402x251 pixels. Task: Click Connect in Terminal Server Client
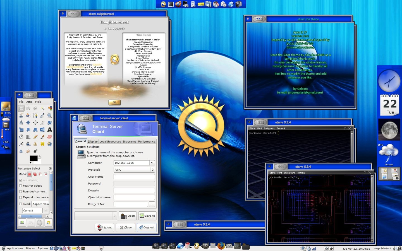point(147,227)
